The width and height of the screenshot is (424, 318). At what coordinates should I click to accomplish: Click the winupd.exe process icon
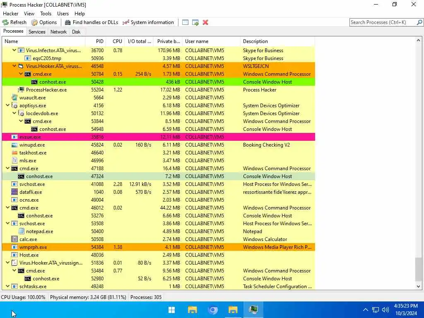[14, 145]
